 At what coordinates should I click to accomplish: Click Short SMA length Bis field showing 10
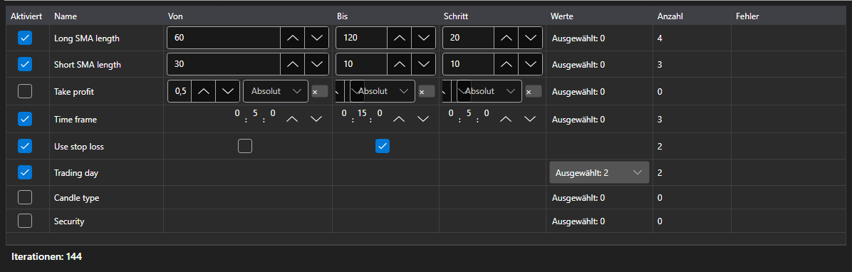pos(361,64)
